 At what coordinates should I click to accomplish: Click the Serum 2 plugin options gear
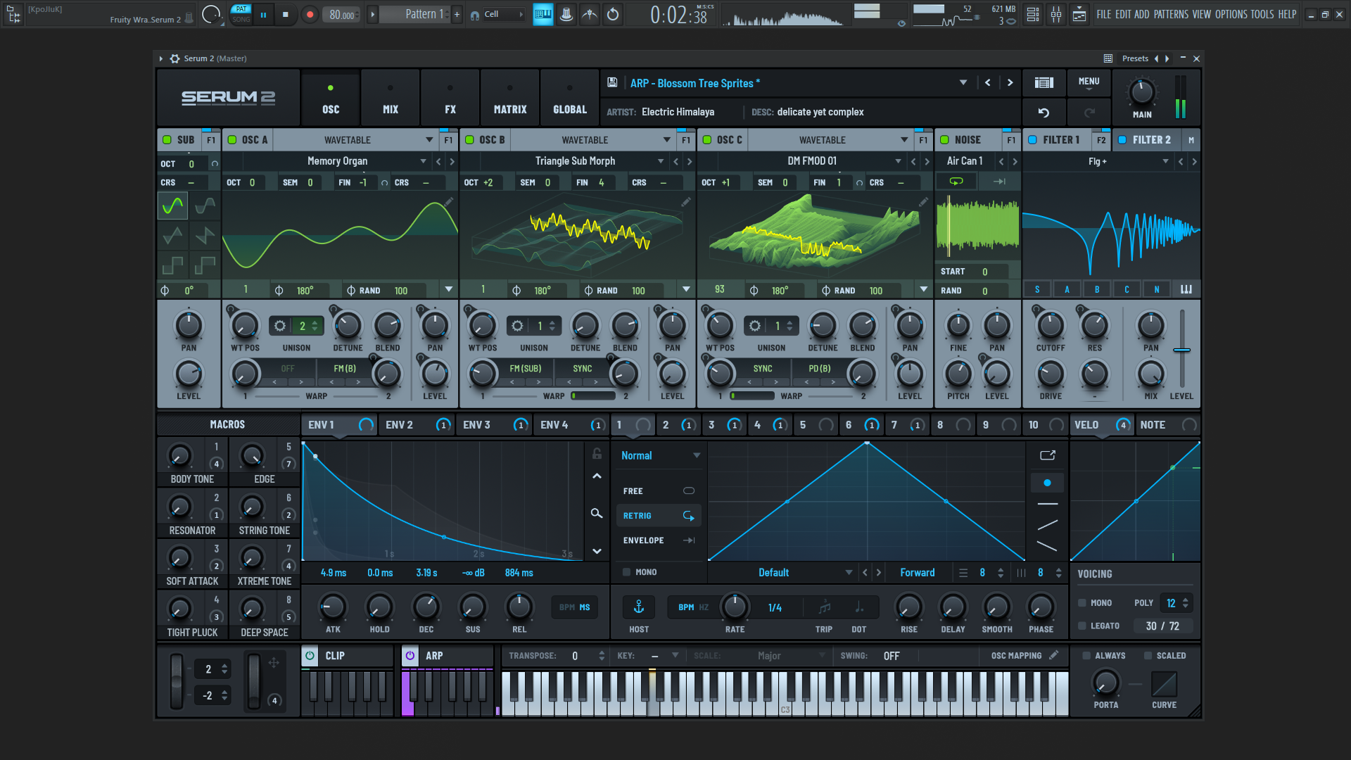point(175,58)
